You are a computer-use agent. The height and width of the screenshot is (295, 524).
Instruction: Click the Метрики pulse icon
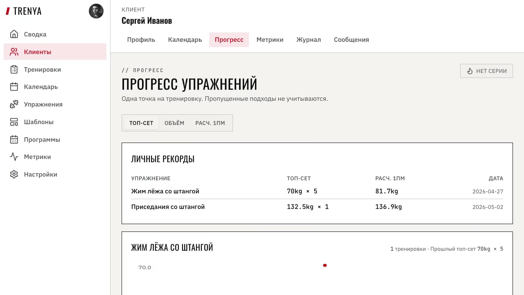point(14,157)
